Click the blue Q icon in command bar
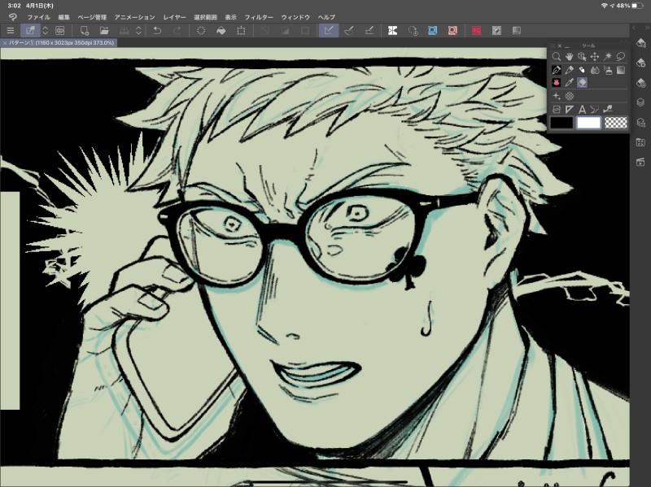 click(x=432, y=31)
